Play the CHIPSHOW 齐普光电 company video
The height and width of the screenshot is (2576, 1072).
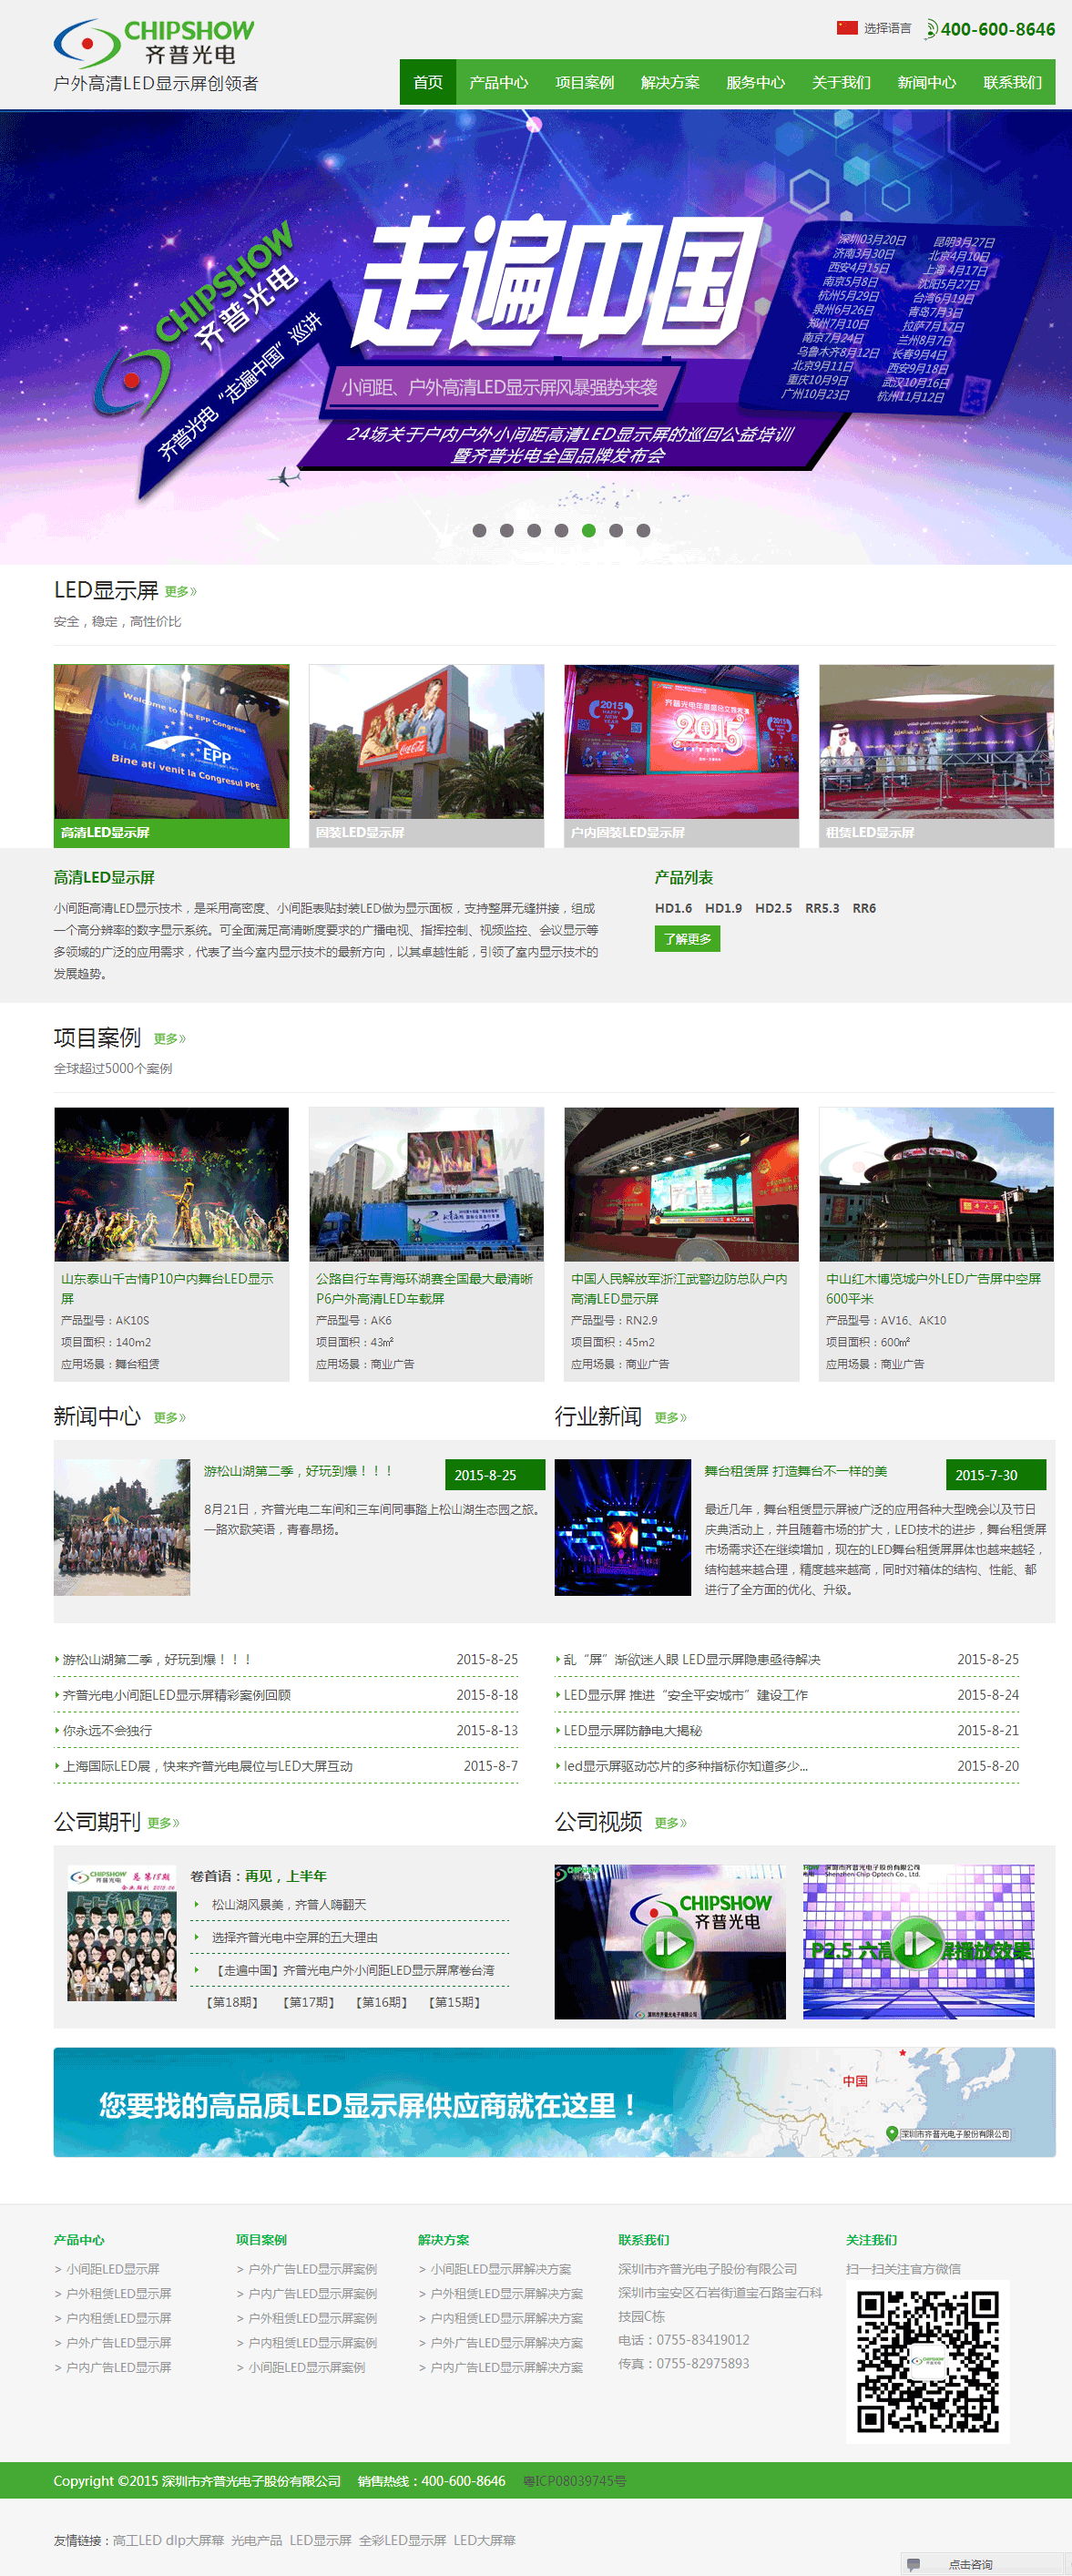pos(670,1941)
